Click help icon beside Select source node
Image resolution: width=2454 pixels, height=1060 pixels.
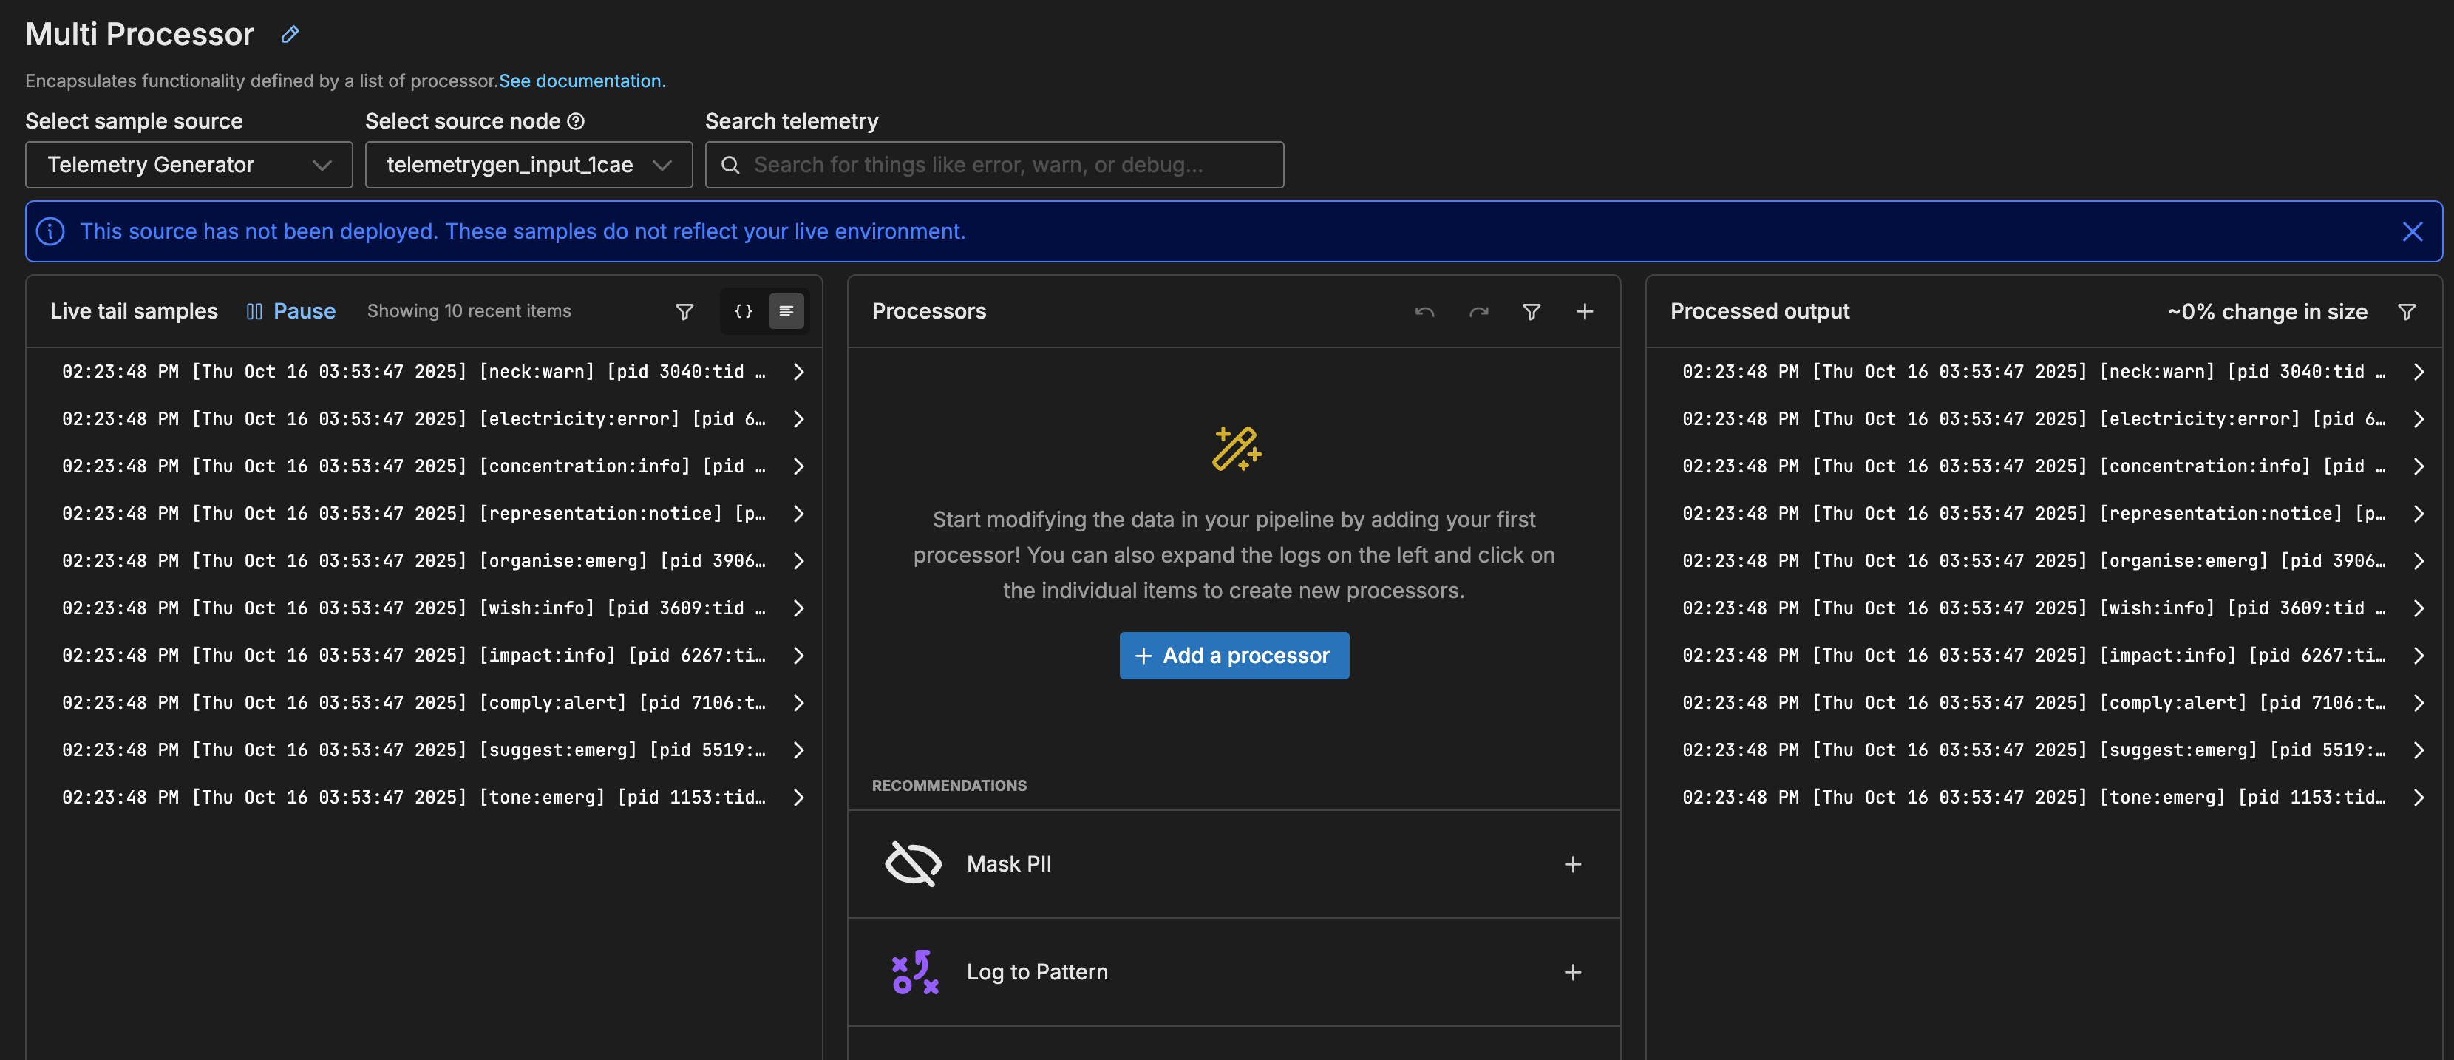click(x=575, y=121)
